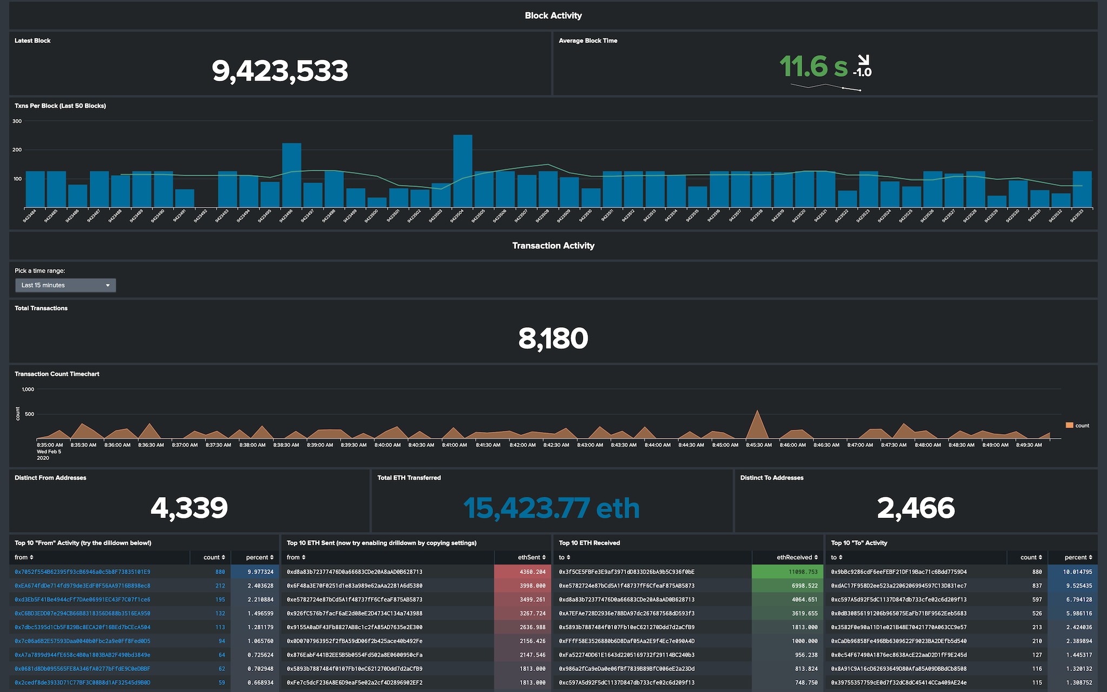Click the 2.403628 percent cell

pos(255,585)
